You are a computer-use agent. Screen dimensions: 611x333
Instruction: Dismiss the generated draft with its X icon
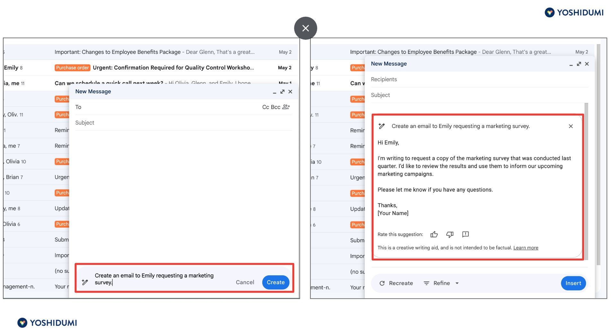pos(571,126)
